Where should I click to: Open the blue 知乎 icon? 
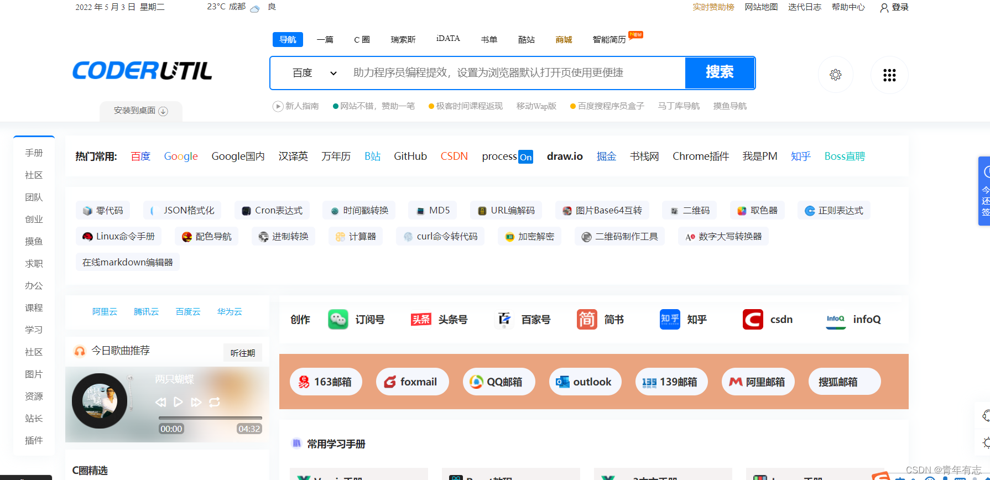pyautogui.click(x=670, y=319)
